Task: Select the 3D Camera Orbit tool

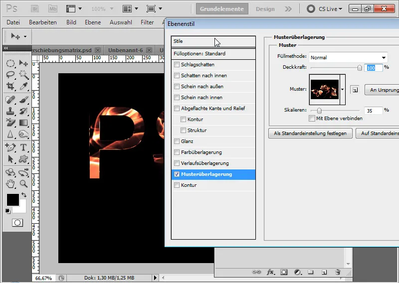Action: pyautogui.click(x=23, y=172)
